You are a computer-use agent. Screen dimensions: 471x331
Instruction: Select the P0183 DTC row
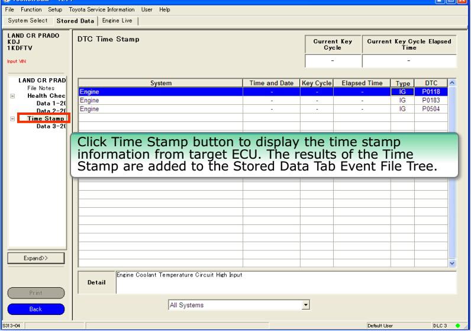(263, 101)
